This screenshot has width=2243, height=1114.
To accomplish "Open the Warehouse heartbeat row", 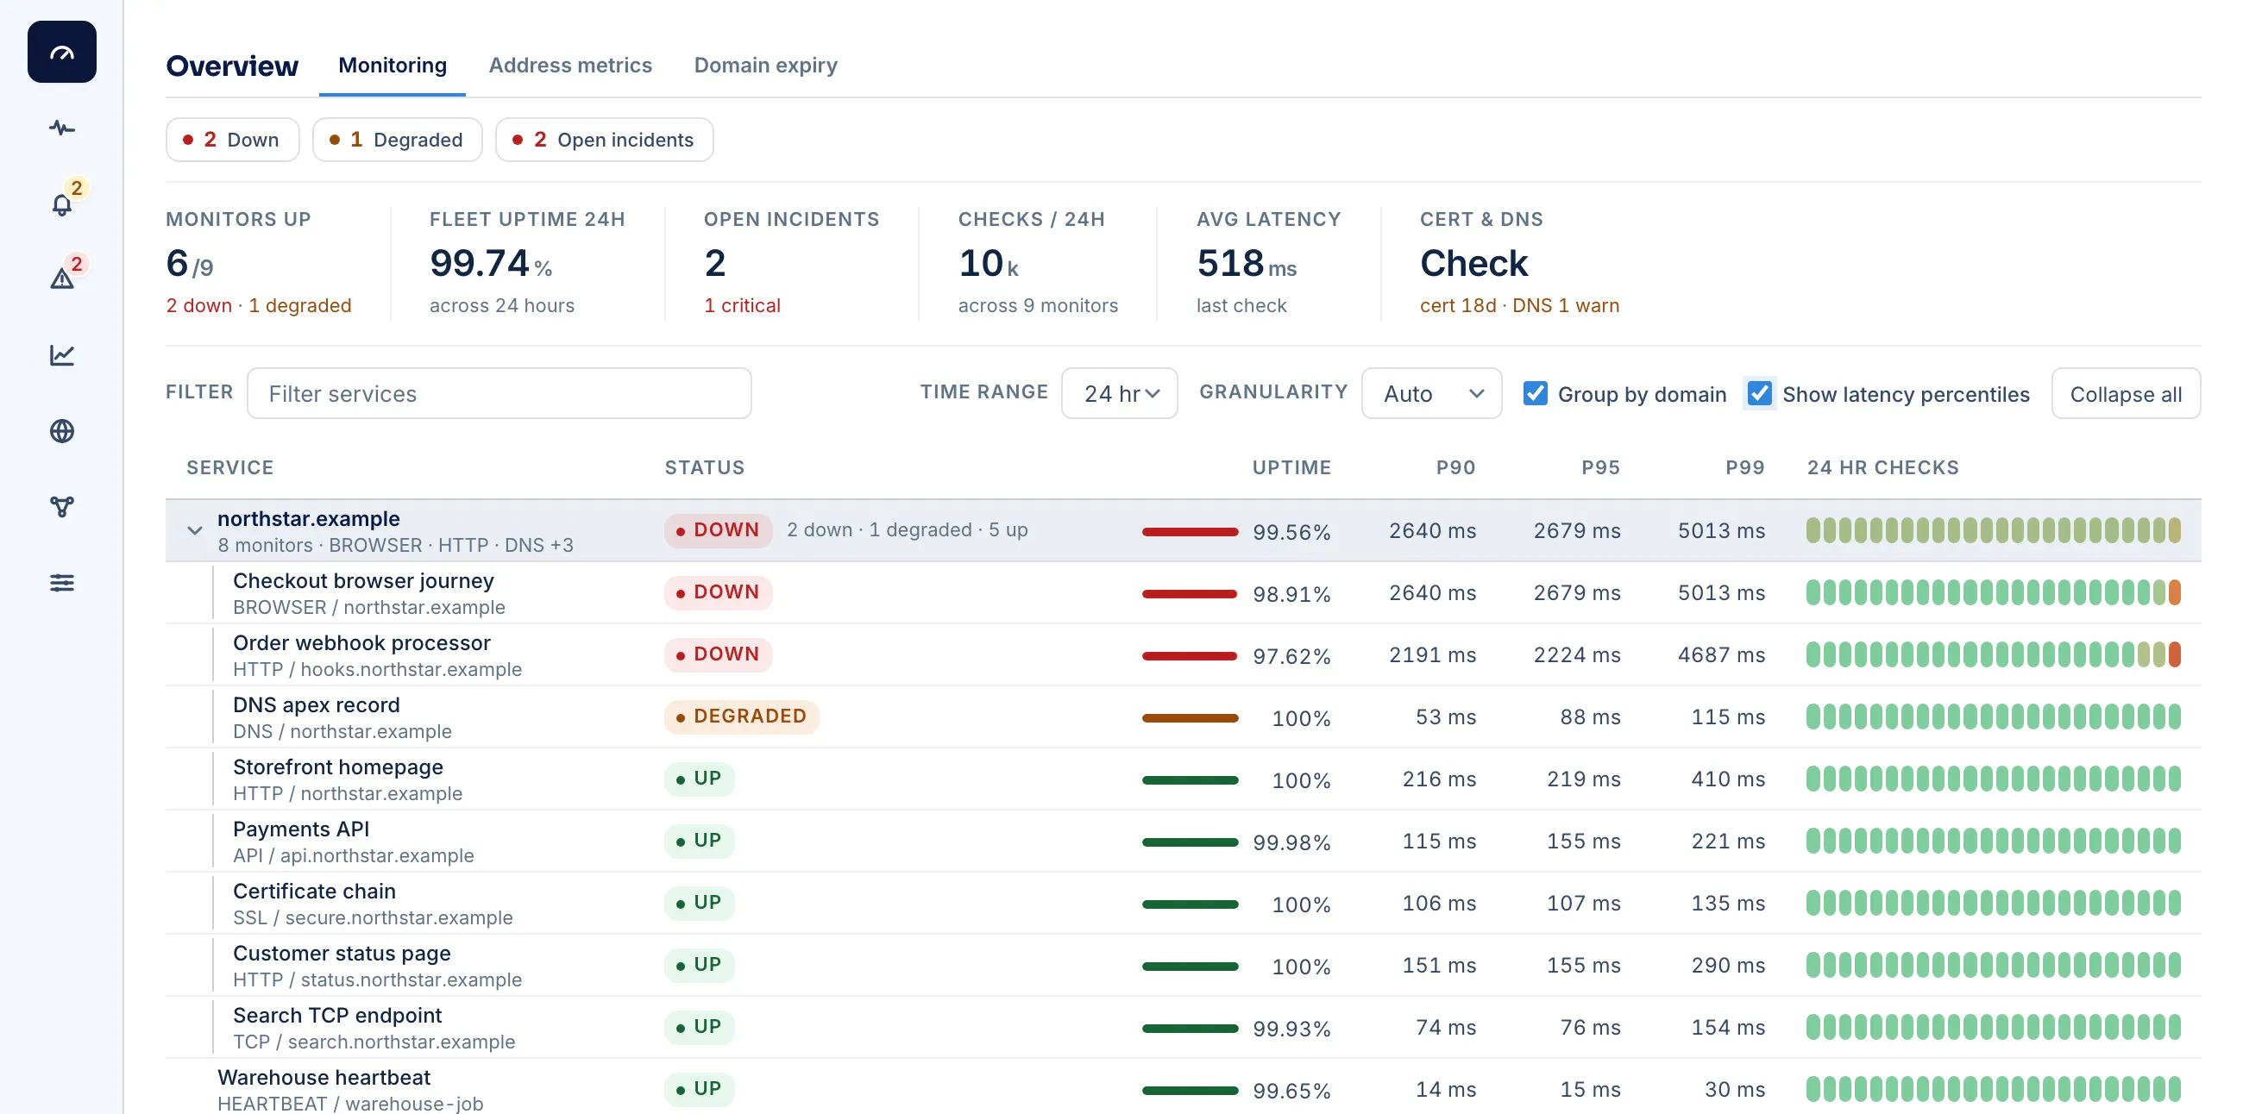I will pos(1184,1088).
